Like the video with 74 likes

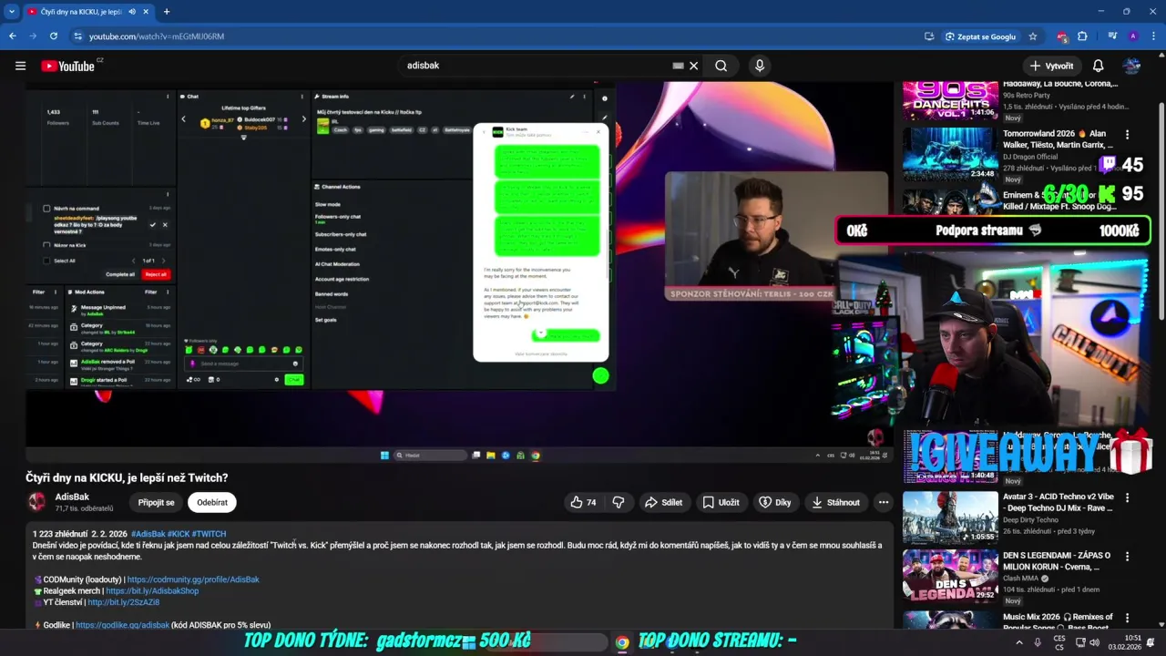point(583,502)
